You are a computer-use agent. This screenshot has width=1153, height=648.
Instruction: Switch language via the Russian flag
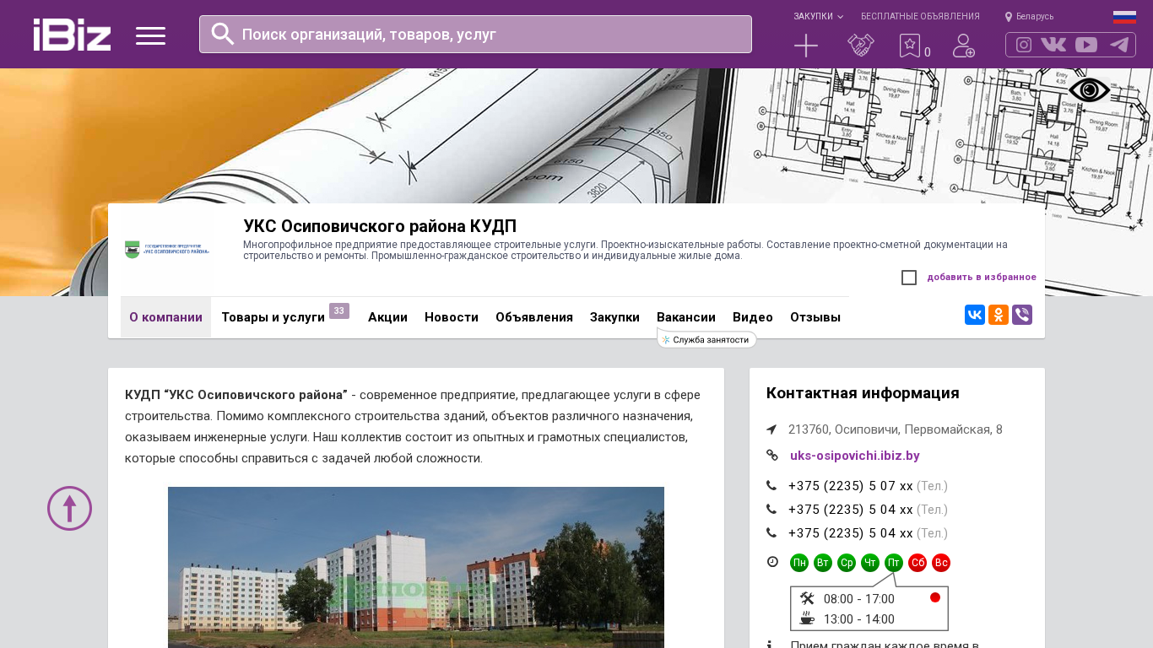1124,17
